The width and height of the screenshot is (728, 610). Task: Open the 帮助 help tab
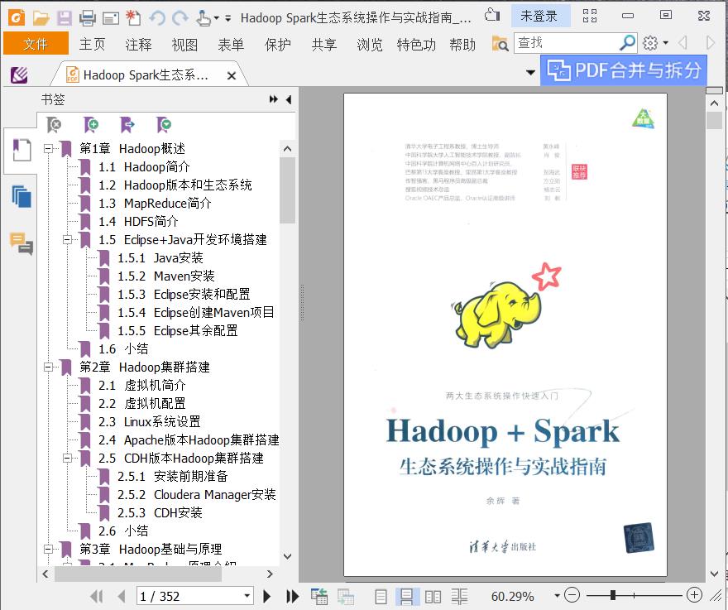[x=462, y=44]
